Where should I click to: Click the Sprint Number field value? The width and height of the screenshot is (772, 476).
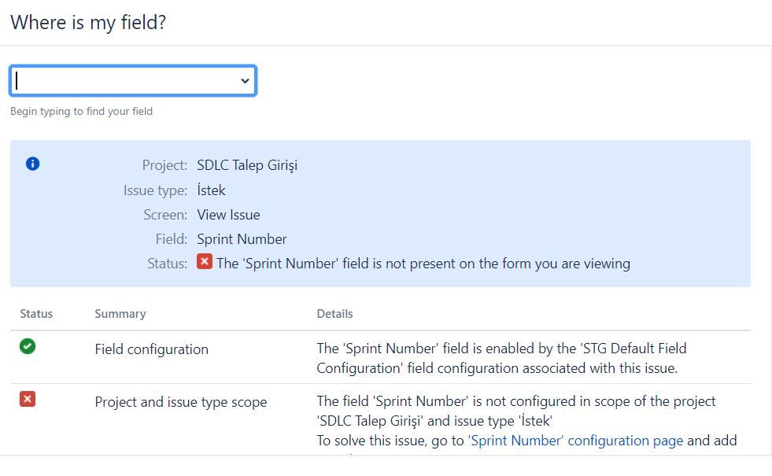pos(242,239)
